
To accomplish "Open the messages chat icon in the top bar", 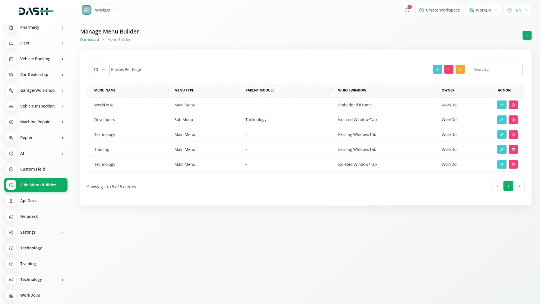I will click(407, 10).
